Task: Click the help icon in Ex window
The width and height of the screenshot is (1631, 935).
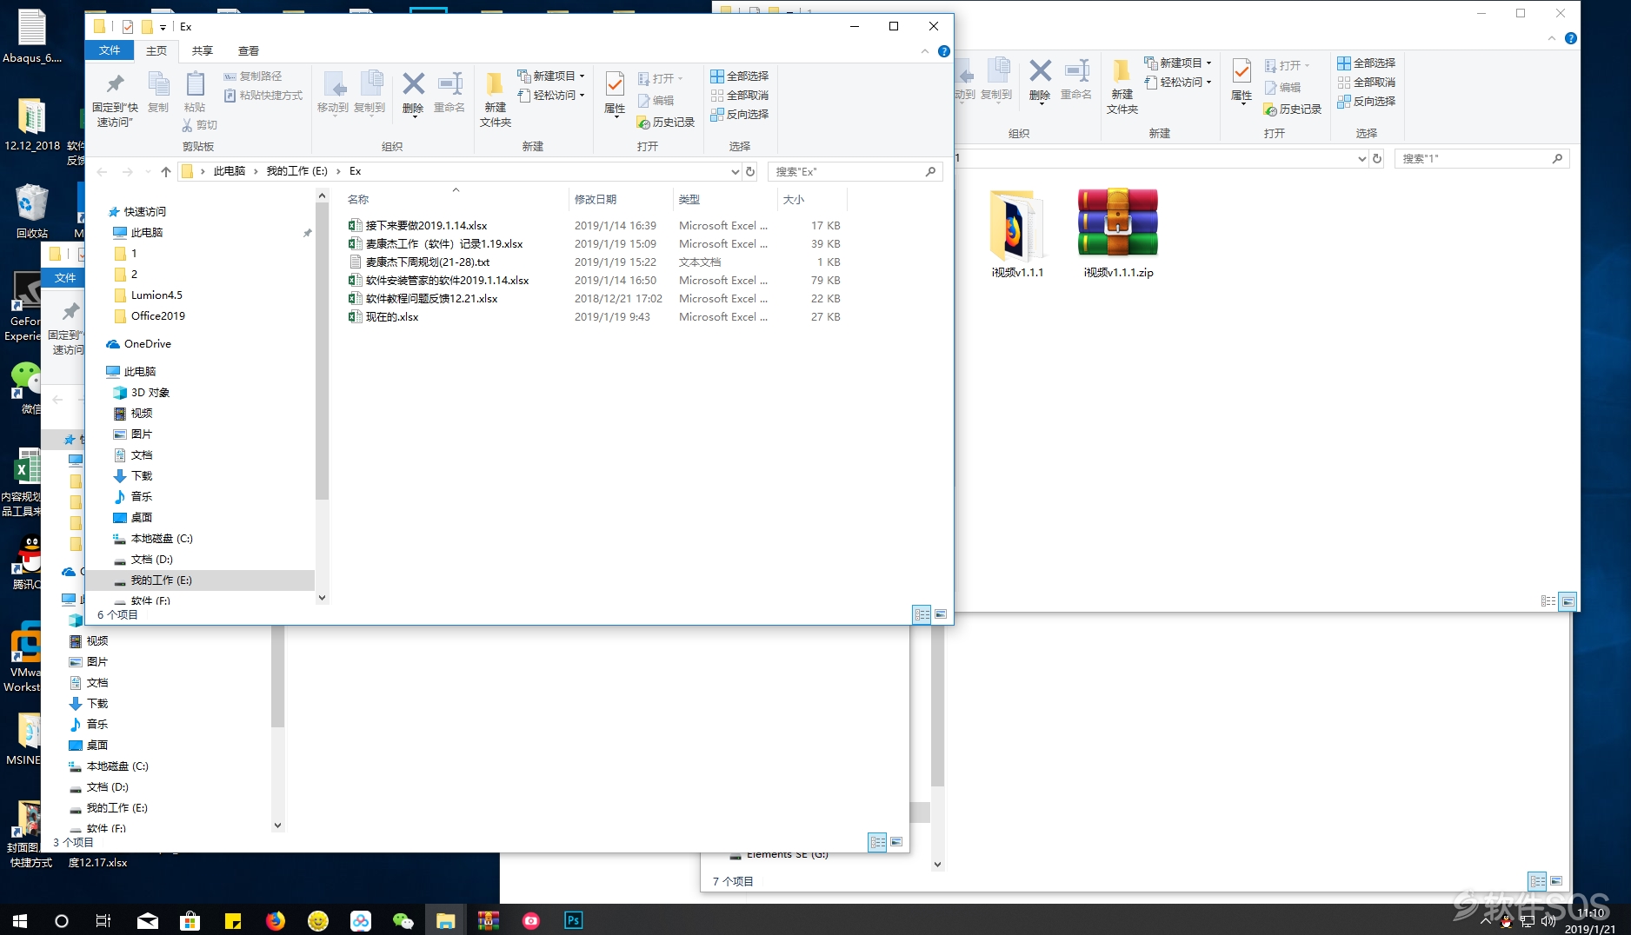Action: [x=944, y=51]
